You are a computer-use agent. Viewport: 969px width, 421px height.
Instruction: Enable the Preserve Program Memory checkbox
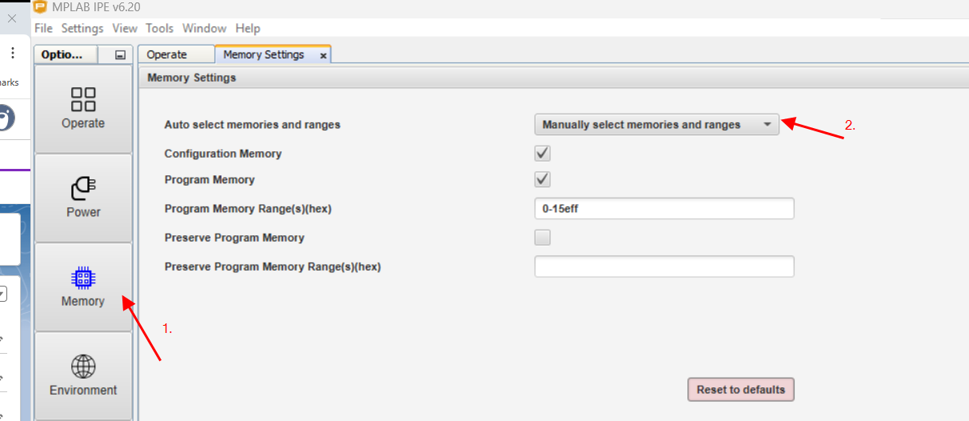[x=543, y=237]
